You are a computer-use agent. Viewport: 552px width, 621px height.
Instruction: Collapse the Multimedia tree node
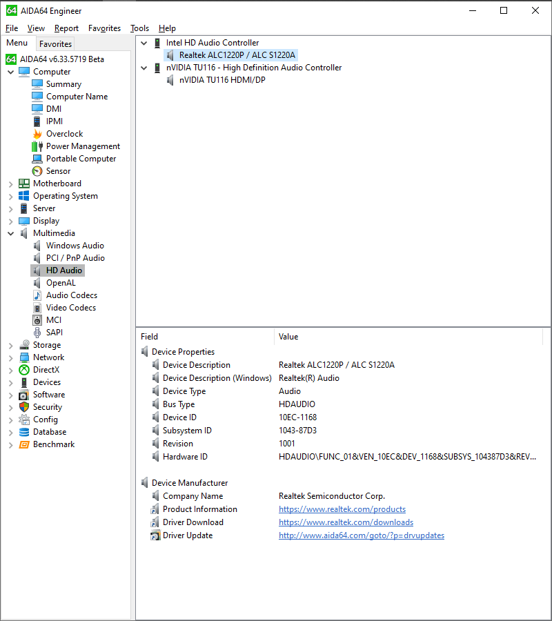click(x=10, y=233)
